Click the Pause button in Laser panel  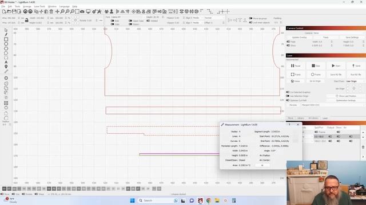(x=296, y=66)
